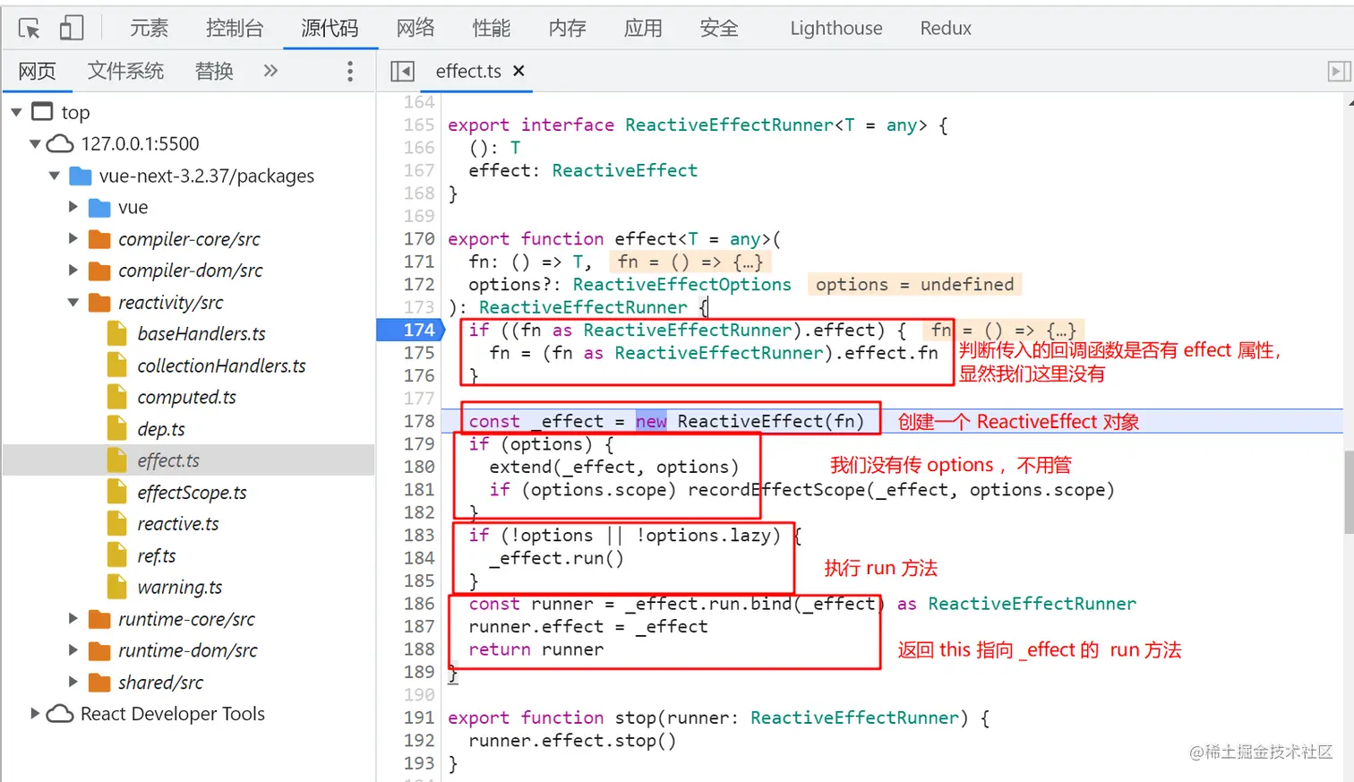Open dep.ts file

tap(161, 429)
